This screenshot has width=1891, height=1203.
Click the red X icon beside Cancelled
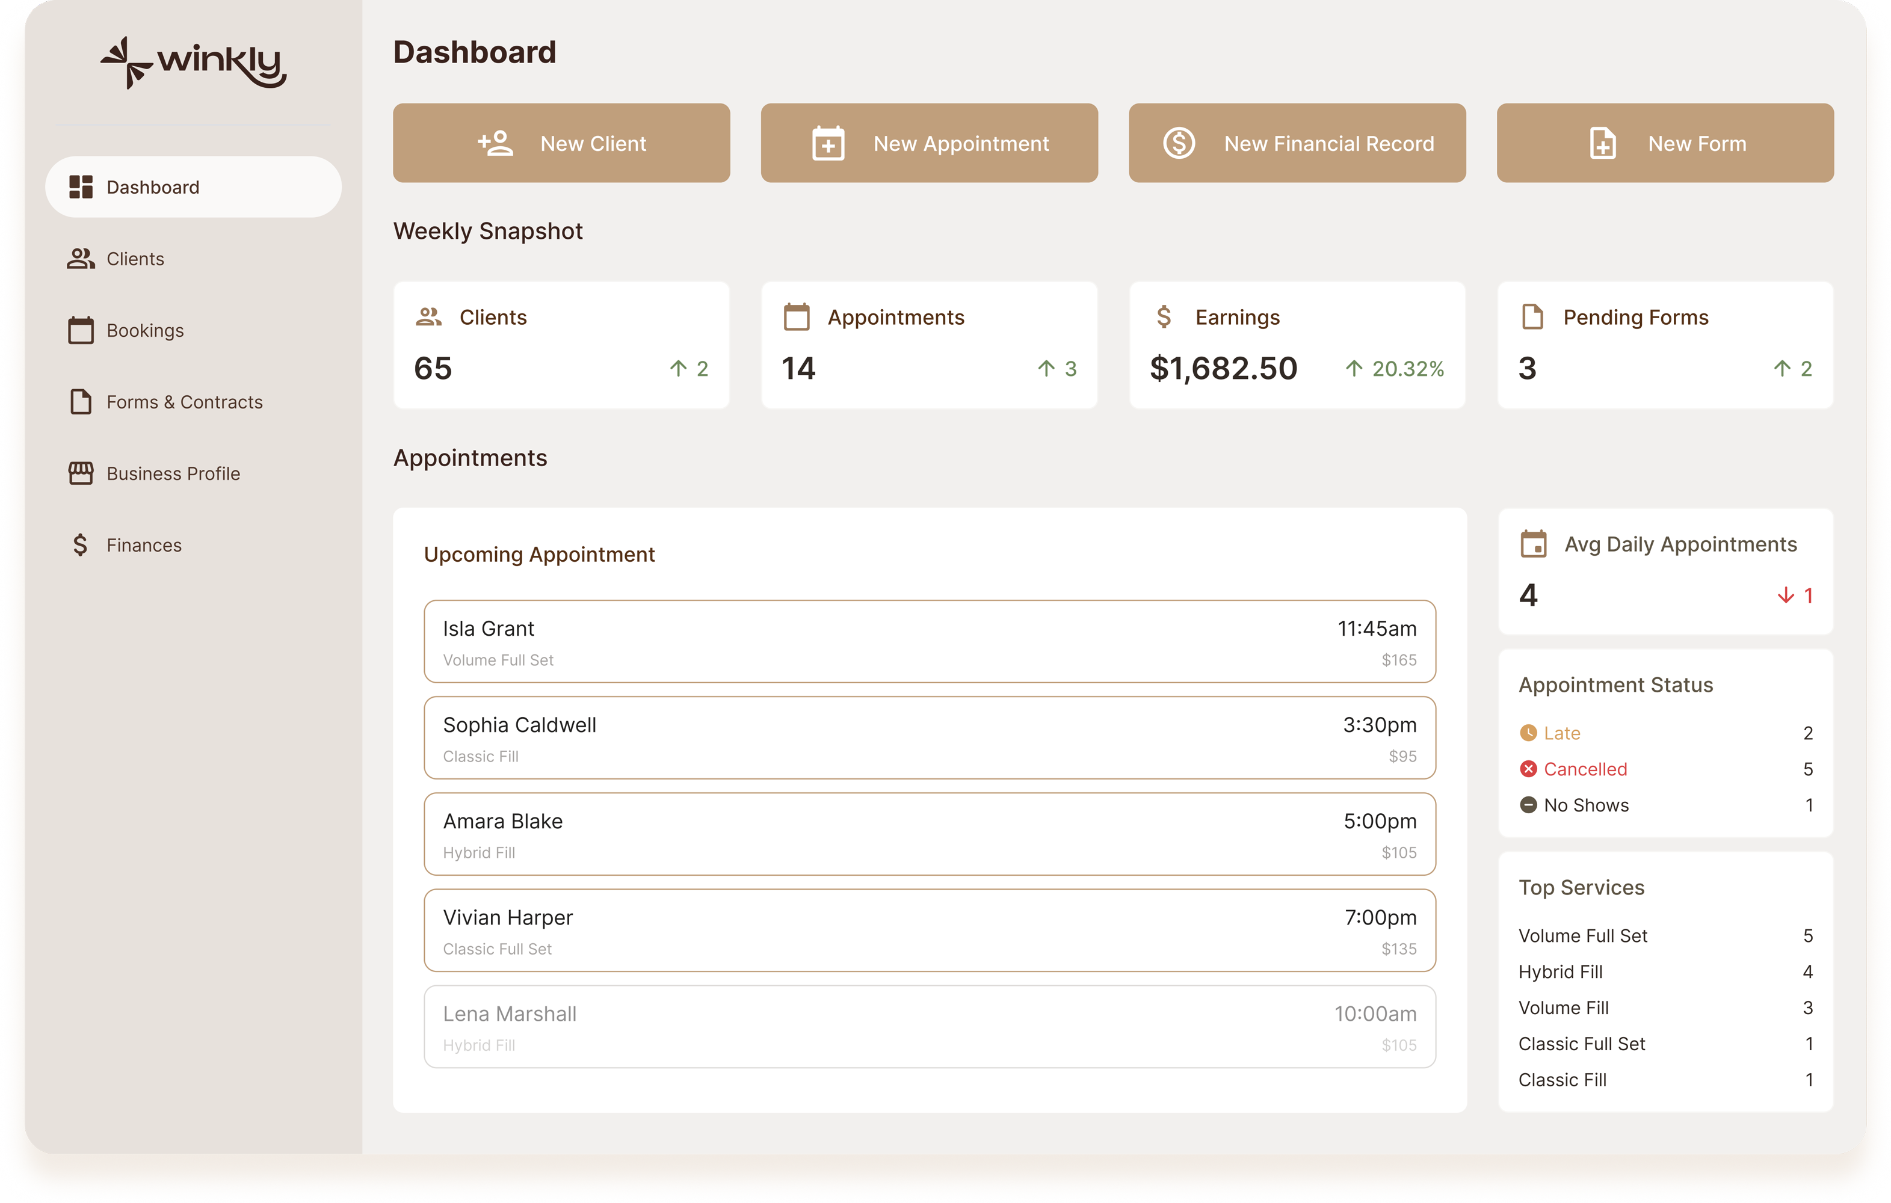[1528, 769]
